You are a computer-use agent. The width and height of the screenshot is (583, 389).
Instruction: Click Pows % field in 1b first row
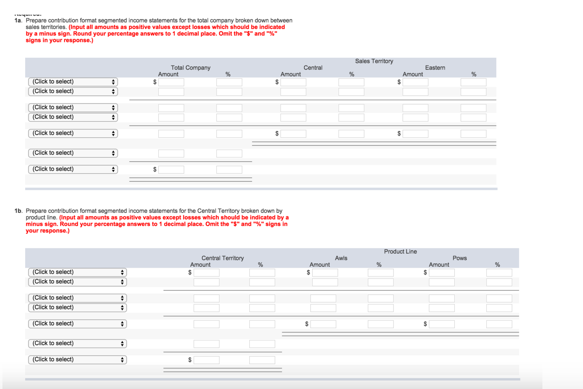[x=499, y=272]
